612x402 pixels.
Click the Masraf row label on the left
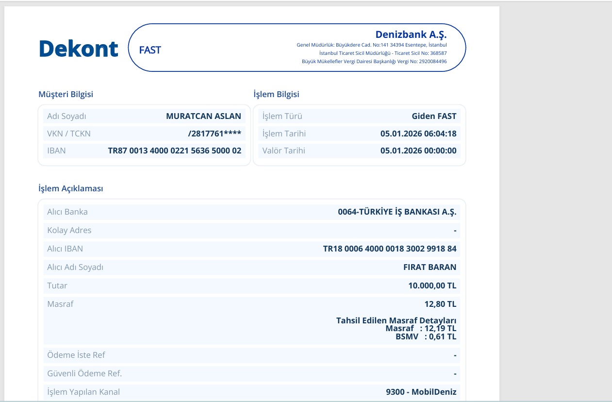60,304
